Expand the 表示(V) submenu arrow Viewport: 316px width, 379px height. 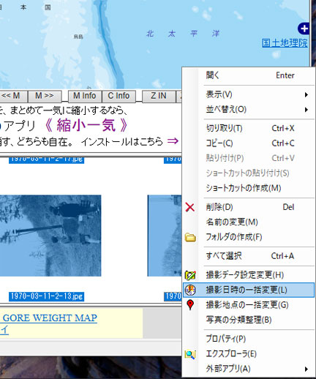point(306,94)
